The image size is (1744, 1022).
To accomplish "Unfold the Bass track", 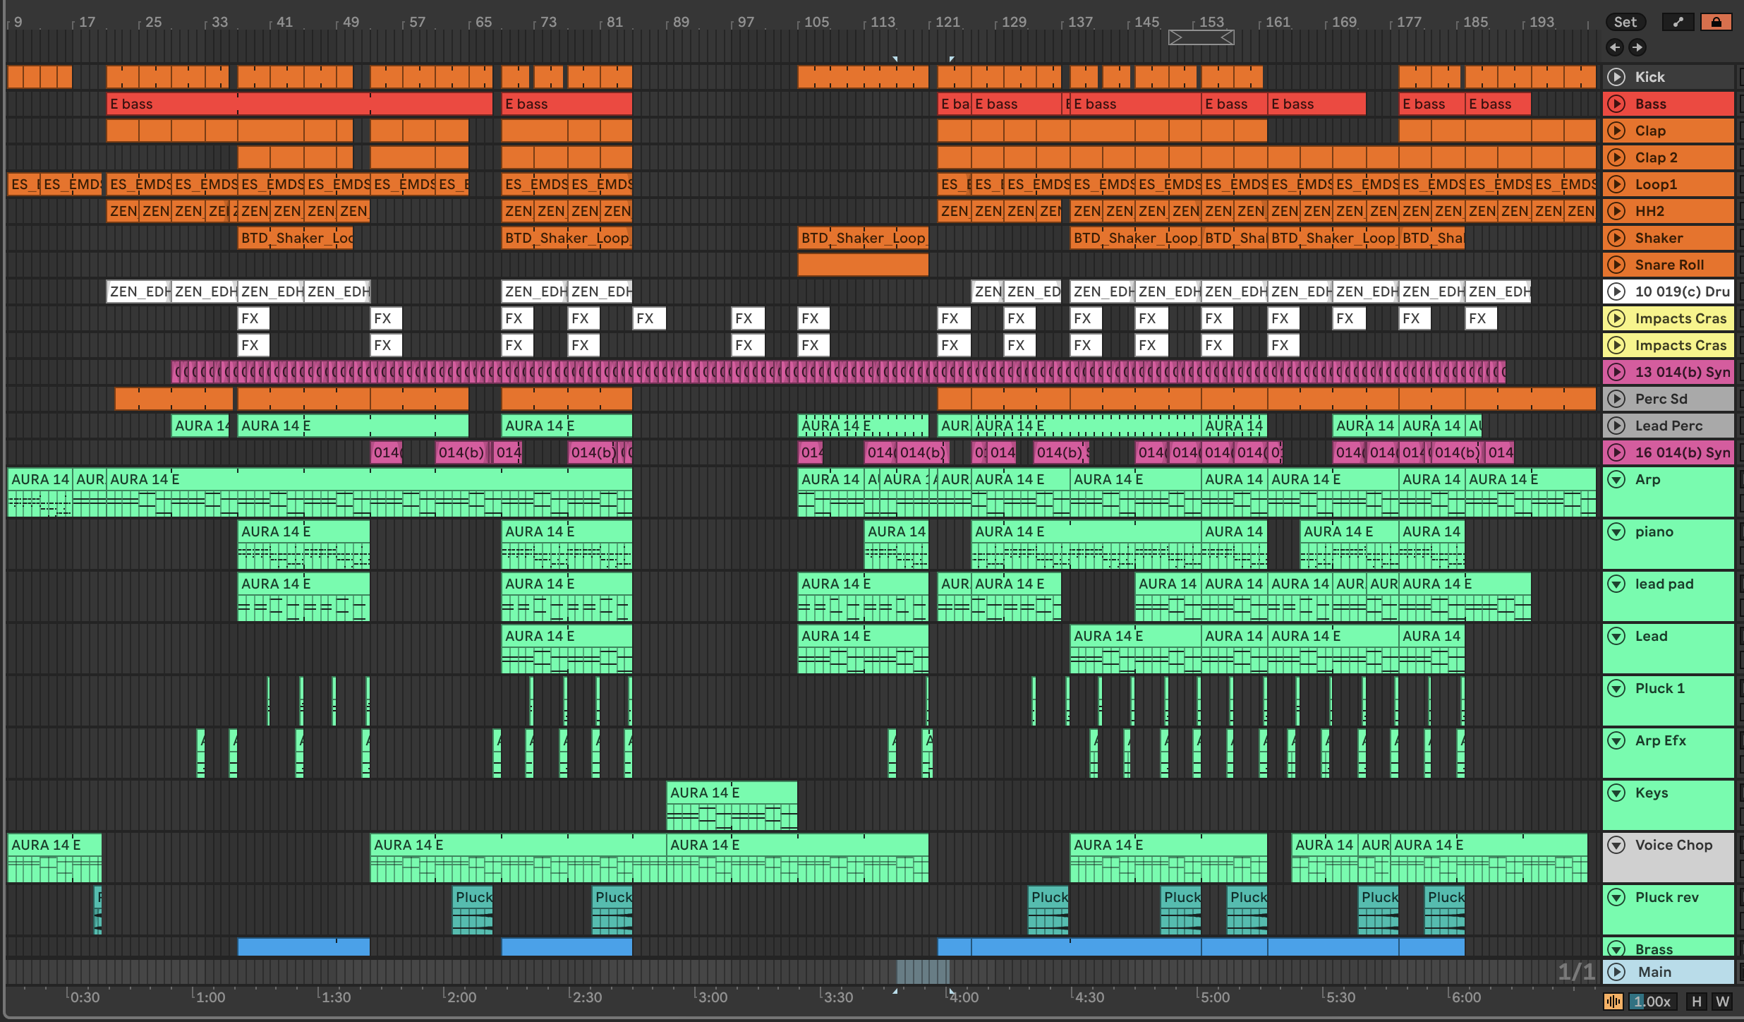I will pyautogui.click(x=1616, y=104).
